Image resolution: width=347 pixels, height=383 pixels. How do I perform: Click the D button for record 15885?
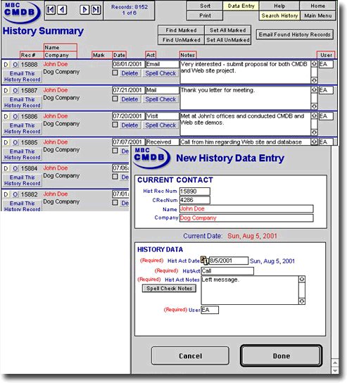pyautogui.click(x=6, y=142)
